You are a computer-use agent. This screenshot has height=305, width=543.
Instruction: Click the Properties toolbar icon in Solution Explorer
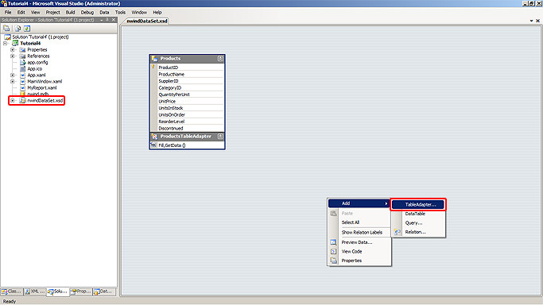6,29
